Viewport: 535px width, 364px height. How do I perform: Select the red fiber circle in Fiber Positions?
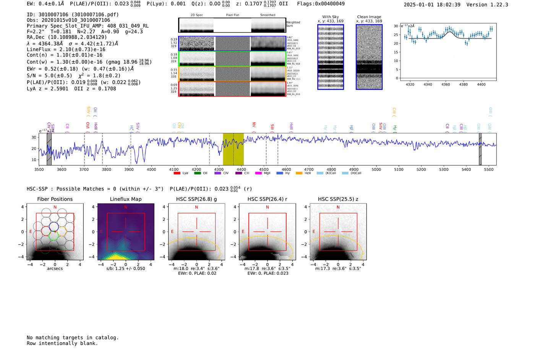point(46,230)
